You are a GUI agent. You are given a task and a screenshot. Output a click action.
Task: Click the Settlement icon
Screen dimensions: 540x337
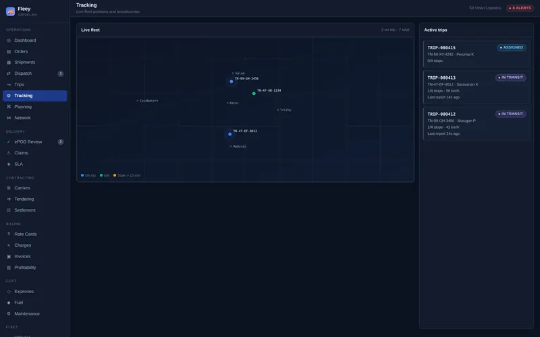click(x=9, y=210)
